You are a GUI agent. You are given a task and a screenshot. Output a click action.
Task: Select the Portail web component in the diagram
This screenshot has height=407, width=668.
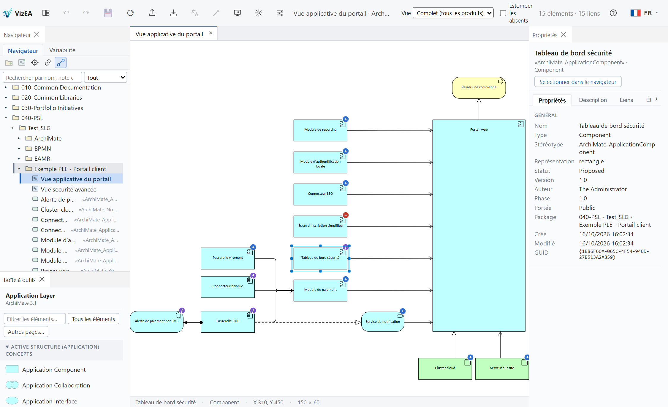coord(479,225)
